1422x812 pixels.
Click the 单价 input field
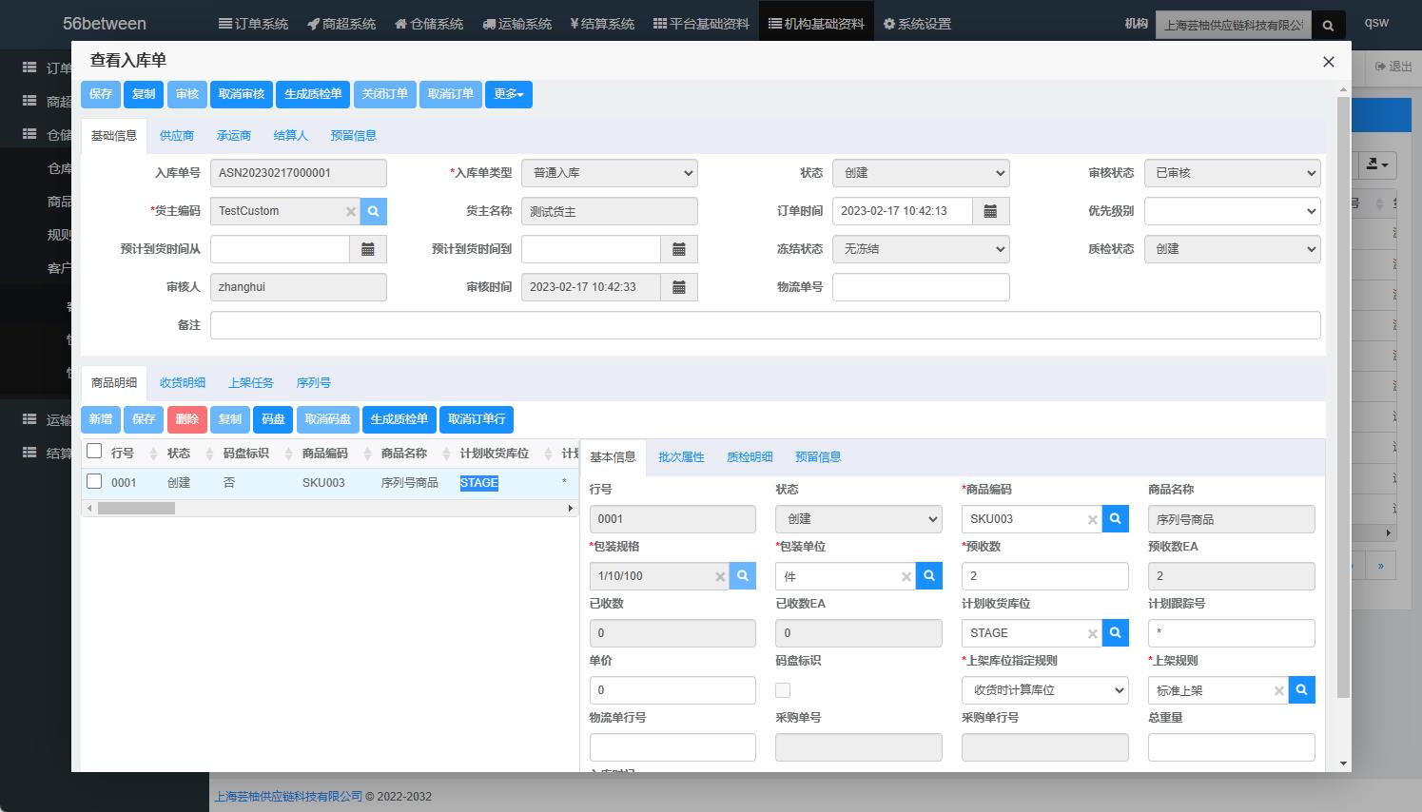click(x=672, y=690)
